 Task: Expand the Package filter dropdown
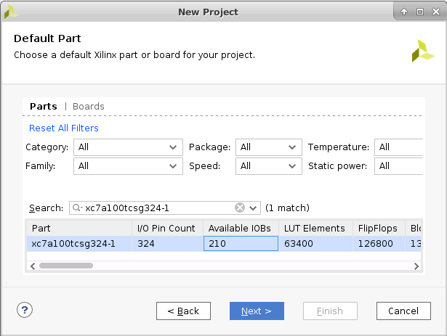pos(268,147)
